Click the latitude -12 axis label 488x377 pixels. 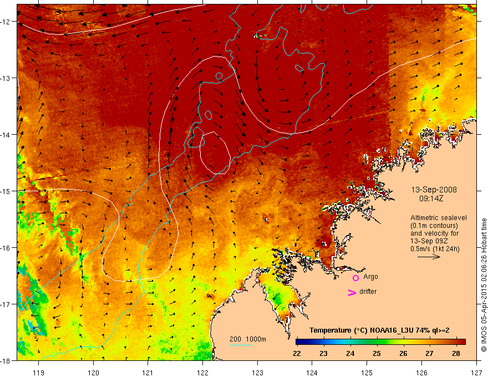point(6,22)
